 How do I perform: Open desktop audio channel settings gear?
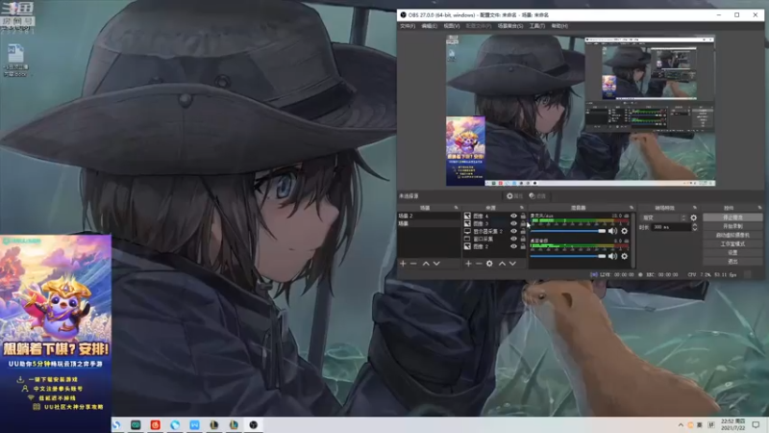tap(624, 256)
